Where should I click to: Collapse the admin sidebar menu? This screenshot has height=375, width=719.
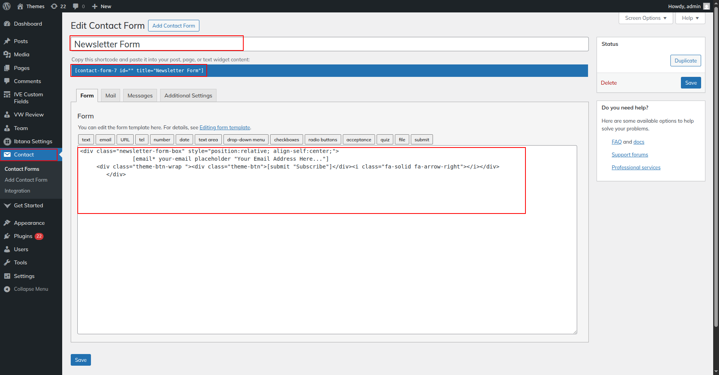(31, 289)
